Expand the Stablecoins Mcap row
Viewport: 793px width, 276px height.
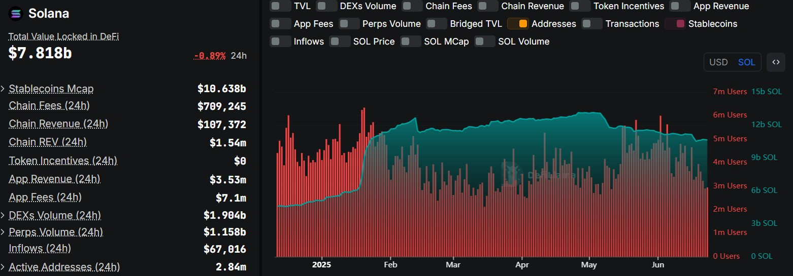(3, 89)
